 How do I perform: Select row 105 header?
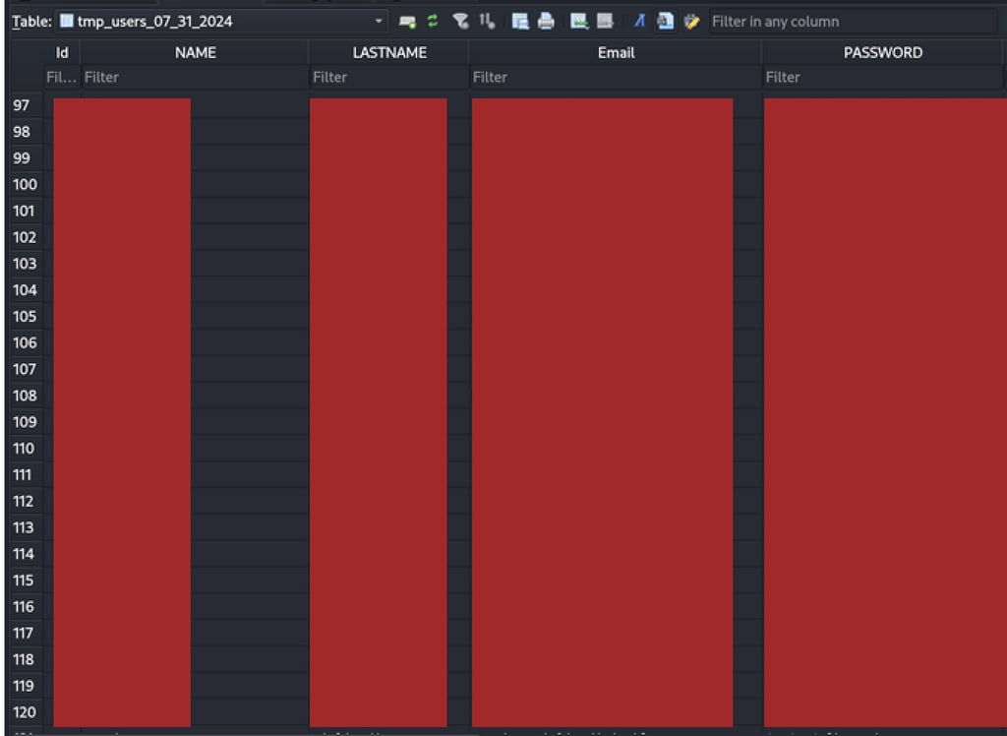pos(26,316)
